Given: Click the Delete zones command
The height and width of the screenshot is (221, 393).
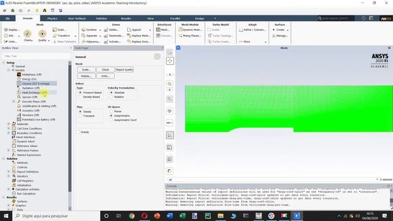Looking at the screenshot, I should coord(112,29).
